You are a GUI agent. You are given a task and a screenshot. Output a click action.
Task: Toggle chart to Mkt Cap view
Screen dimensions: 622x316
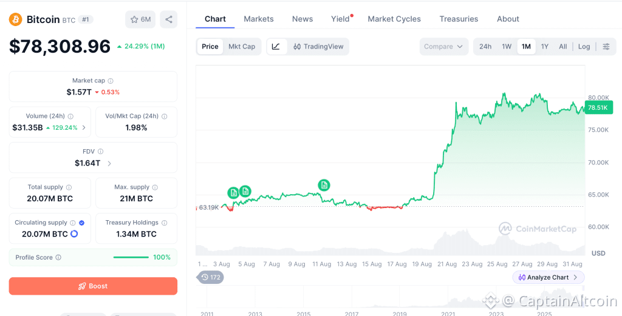click(x=242, y=46)
